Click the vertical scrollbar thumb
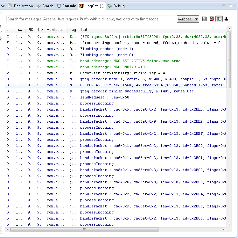 [x=229, y=60]
